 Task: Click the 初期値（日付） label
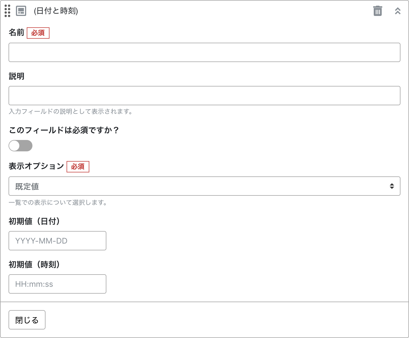[x=34, y=221]
